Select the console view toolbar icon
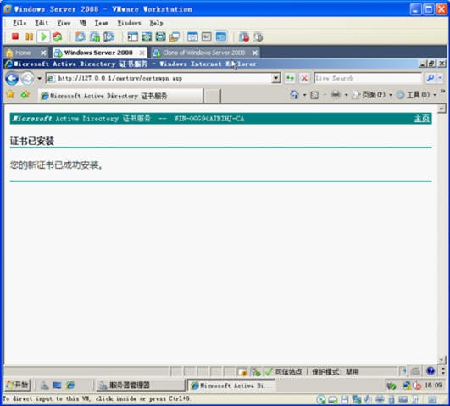Screen dimensions: 450x406 coord(220,36)
